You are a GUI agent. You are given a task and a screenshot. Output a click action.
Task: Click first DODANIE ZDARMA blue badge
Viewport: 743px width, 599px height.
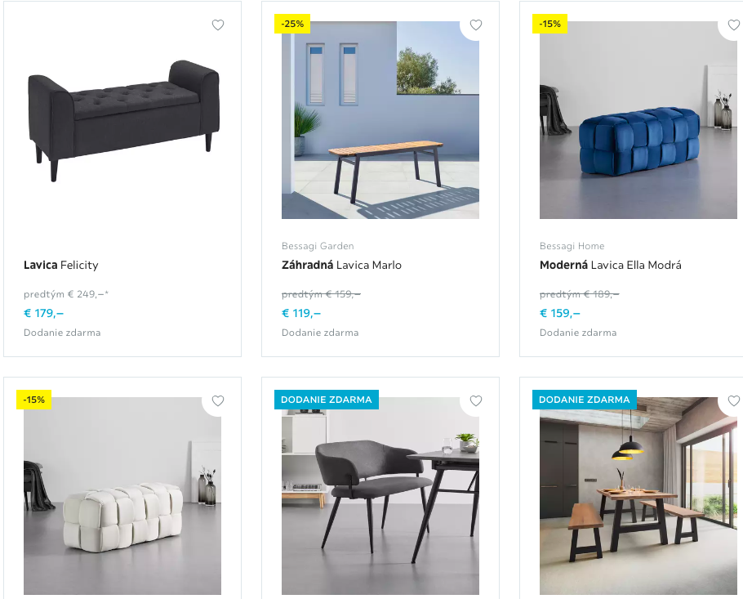pos(327,400)
